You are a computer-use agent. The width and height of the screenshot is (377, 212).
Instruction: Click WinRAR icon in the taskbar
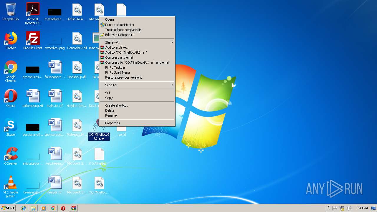coord(73,208)
